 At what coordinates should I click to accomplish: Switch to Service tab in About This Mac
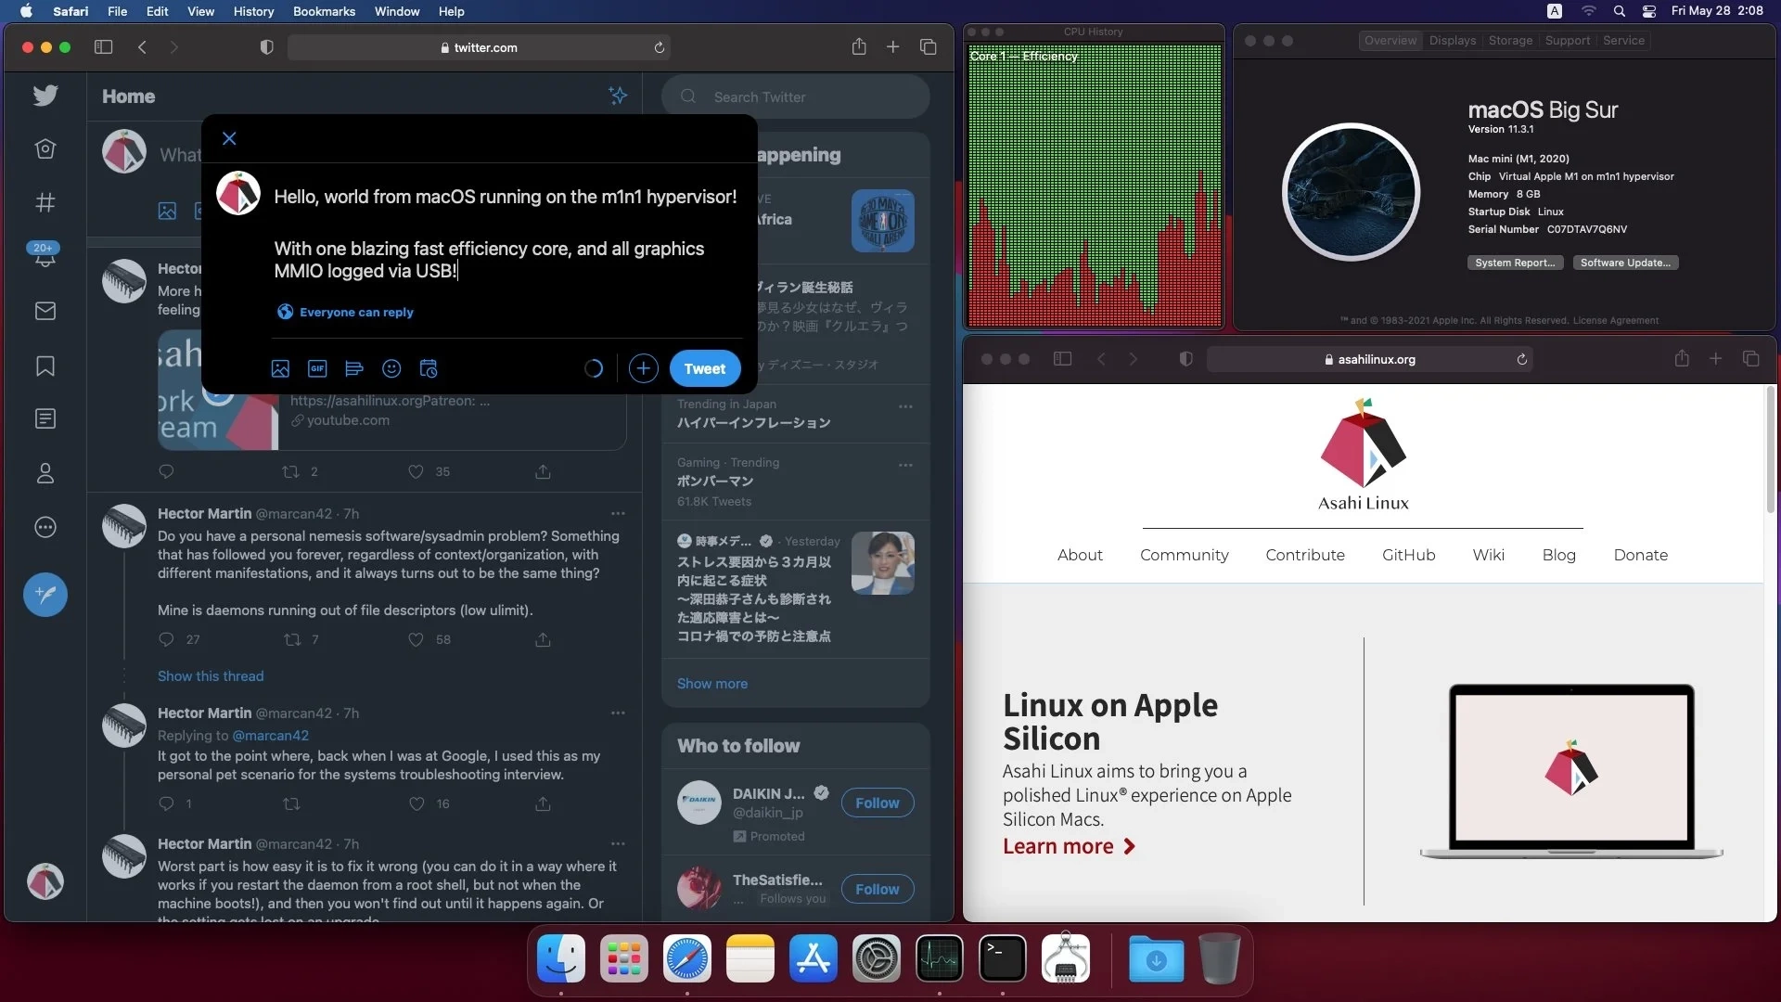1623,40
